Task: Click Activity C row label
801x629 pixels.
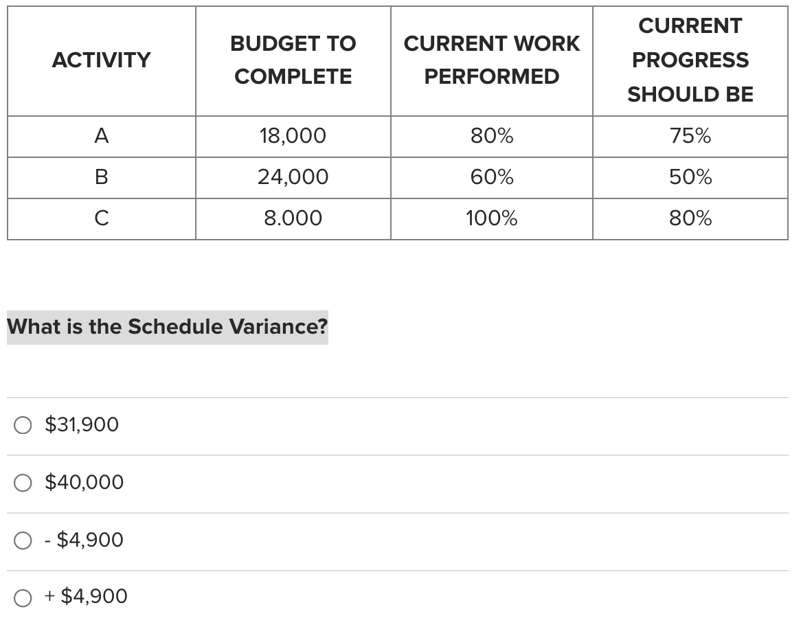Action: [x=101, y=218]
